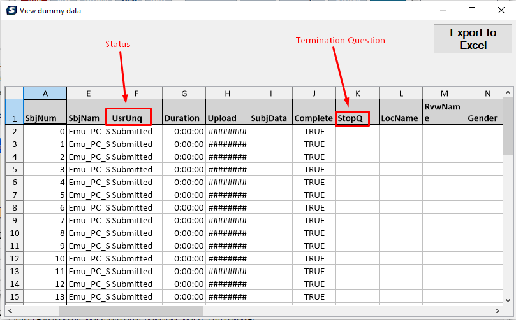
Task: Select column H header
Action: pyautogui.click(x=228, y=94)
